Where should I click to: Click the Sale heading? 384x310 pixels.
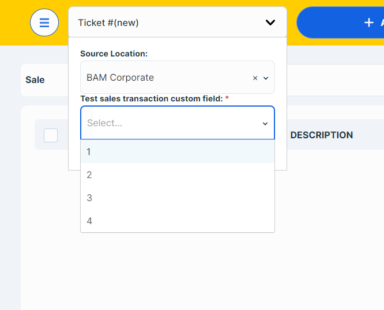pyautogui.click(x=35, y=80)
